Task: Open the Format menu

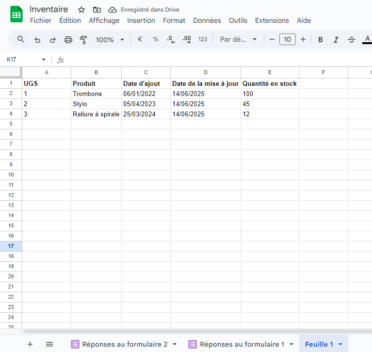Action: coord(174,20)
